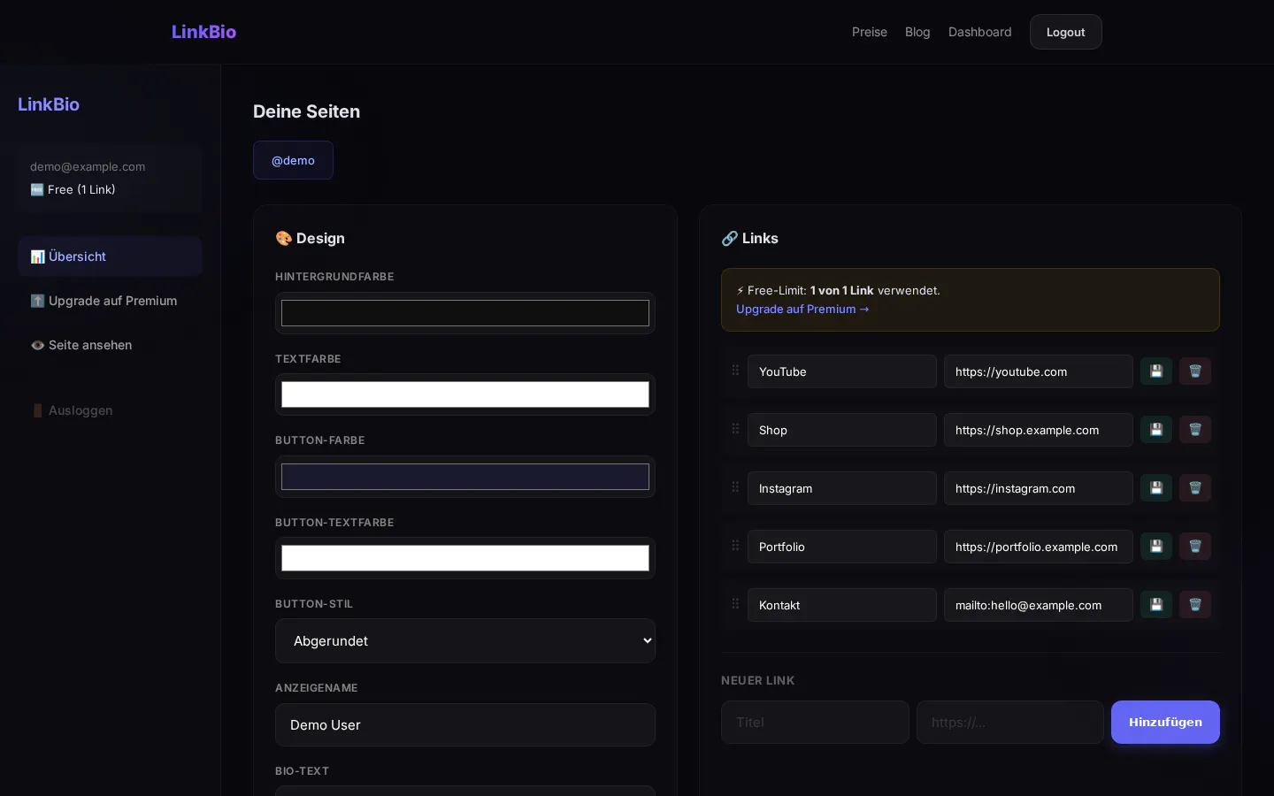Open the Button-Farbe color picker
This screenshot has height=796, width=1274.
(465, 477)
